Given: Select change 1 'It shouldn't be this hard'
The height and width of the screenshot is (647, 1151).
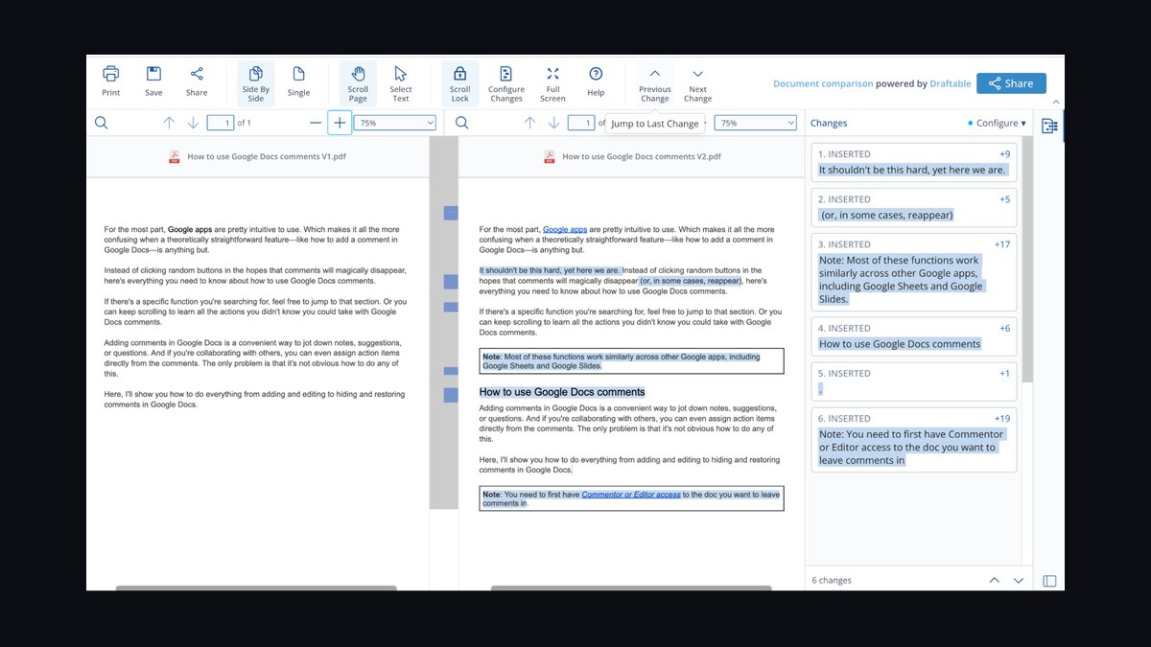Looking at the screenshot, I should [913, 162].
